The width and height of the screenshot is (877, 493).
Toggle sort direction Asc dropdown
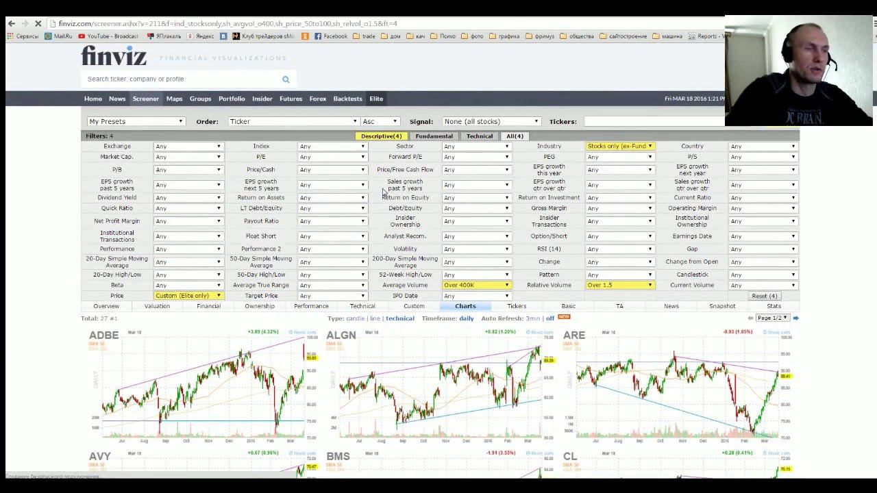(380, 121)
